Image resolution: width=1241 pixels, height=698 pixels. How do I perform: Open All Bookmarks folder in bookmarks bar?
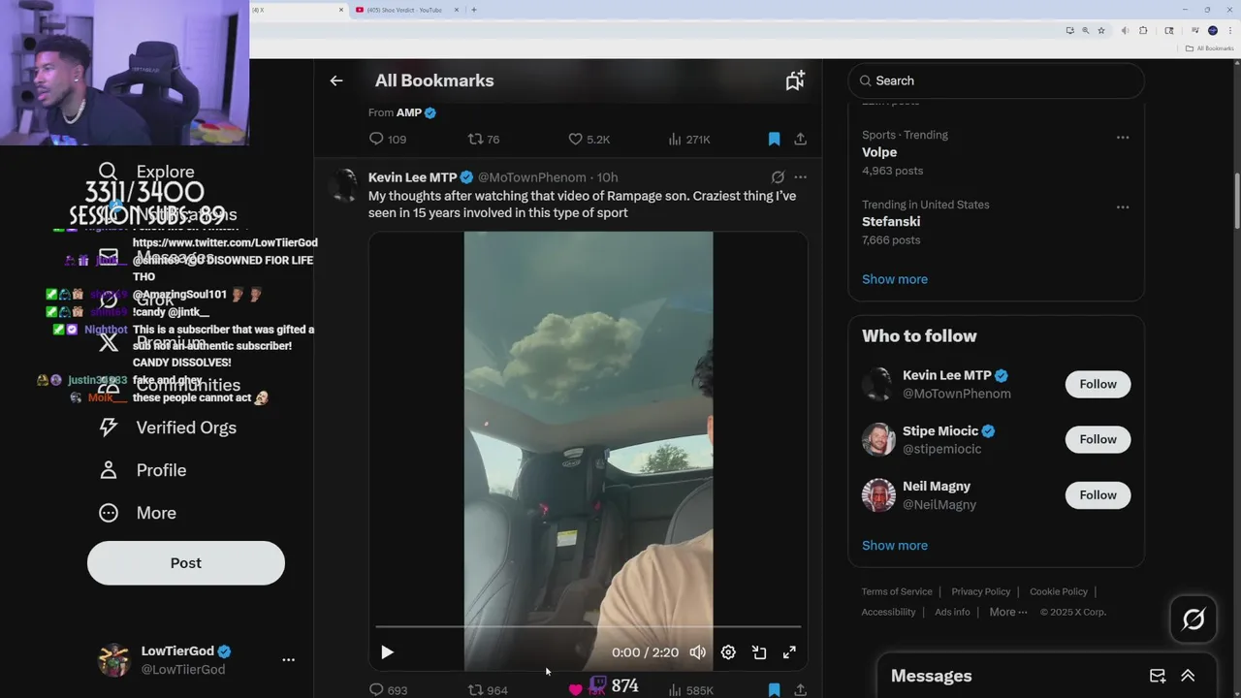point(1209,48)
